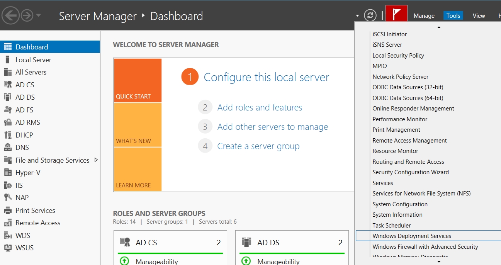Open Routing and Remote Access
This screenshot has height=265, width=501.
(408, 162)
